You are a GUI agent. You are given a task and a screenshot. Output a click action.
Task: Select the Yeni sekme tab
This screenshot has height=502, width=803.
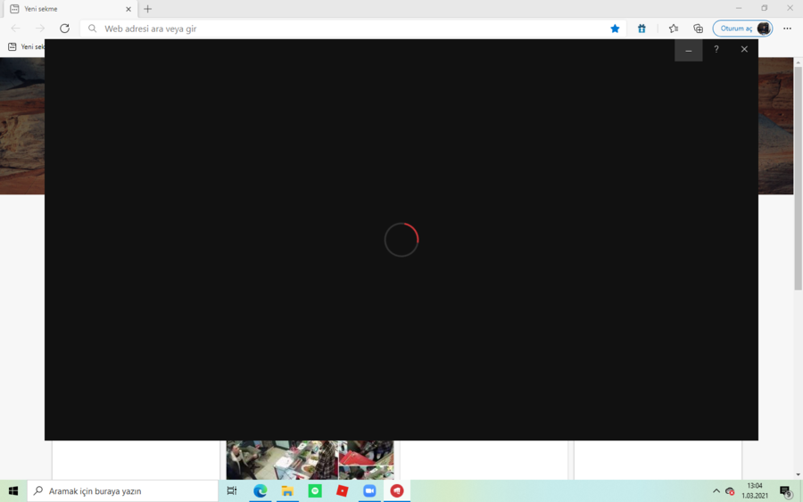[70, 9]
